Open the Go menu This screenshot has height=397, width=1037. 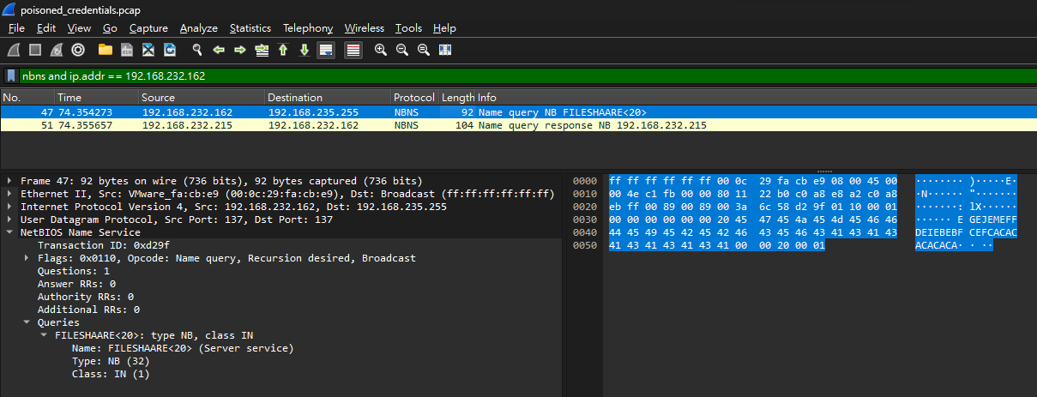[110, 28]
